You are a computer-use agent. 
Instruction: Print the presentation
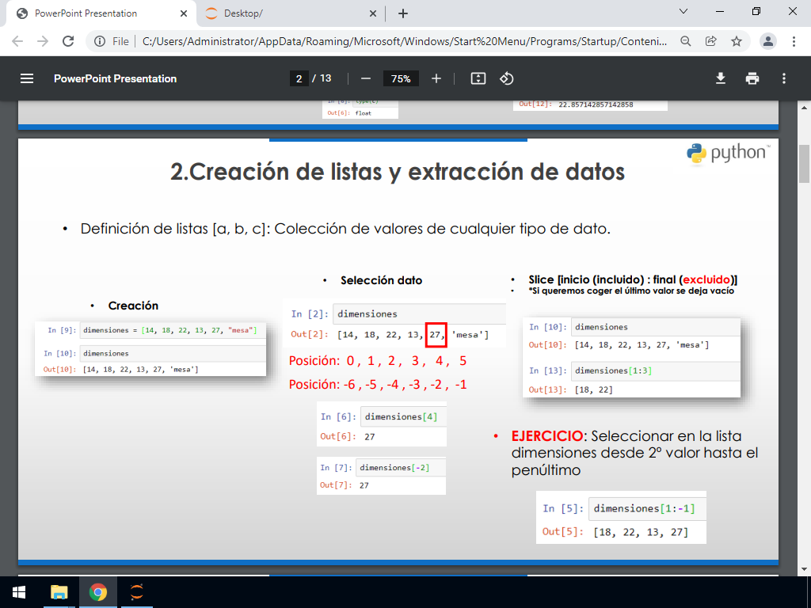(x=752, y=78)
